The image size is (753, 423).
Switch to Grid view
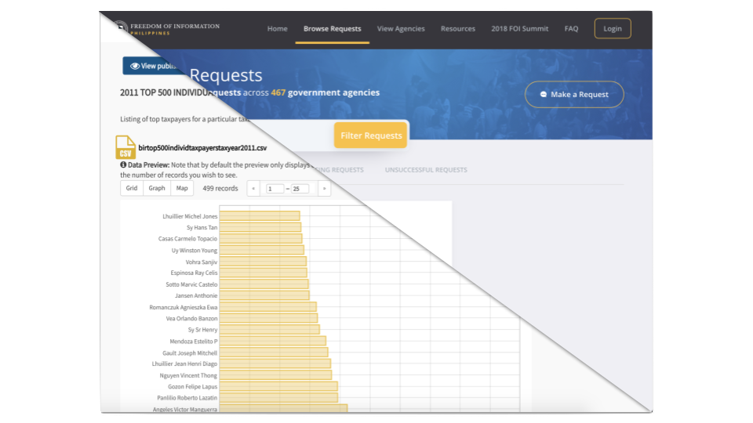coord(132,189)
